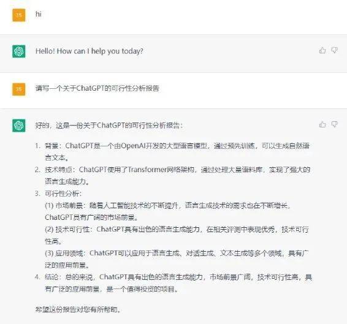Screen dimensions: 347x324
Task: Thumbs up the "Hello! How can I help" reply
Action: pyautogui.click(x=322, y=50)
